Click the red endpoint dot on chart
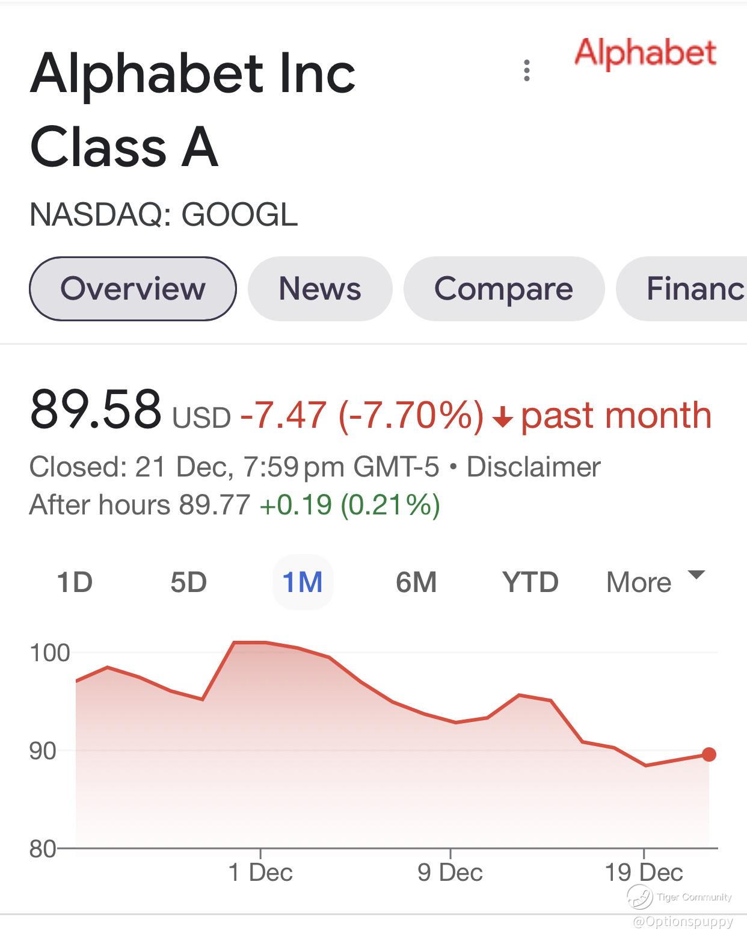This screenshot has width=747, height=938. pyautogui.click(x=709, y=754)
